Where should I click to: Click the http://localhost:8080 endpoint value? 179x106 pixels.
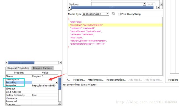(44, 86)
